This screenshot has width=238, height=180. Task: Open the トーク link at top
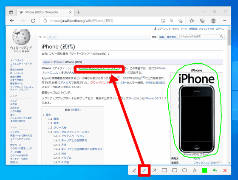point(184,29)
